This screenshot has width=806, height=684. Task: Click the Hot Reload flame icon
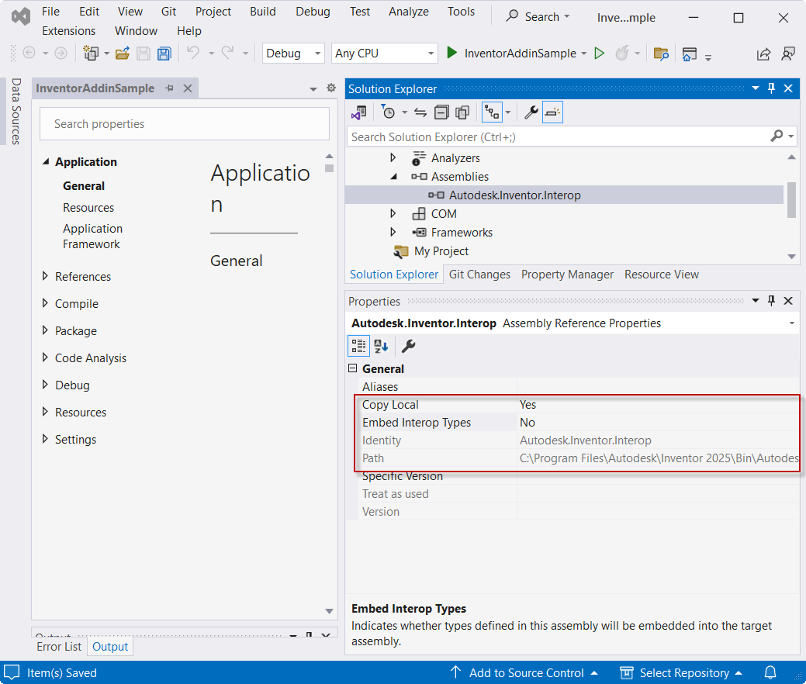(622, 53)
